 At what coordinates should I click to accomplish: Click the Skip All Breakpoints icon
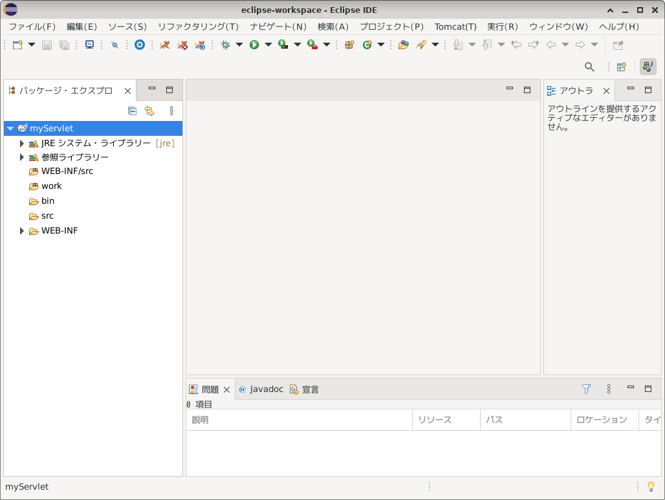click(x=114, y=45)
